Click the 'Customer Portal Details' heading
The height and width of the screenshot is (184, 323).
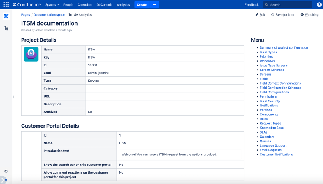(x=50, y=126)
